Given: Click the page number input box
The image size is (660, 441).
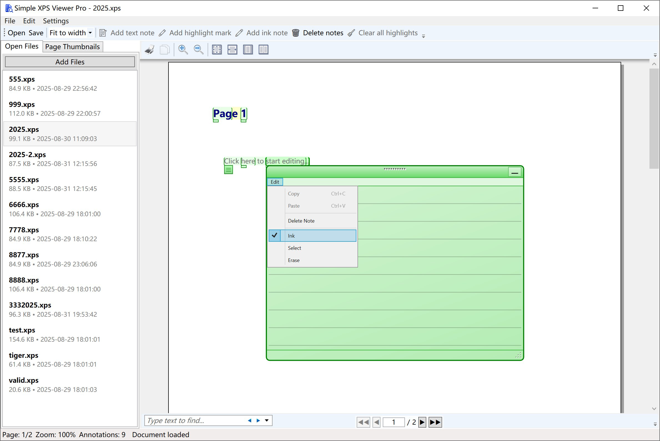Looking at the screenshot, I should [x=394, y=422].
